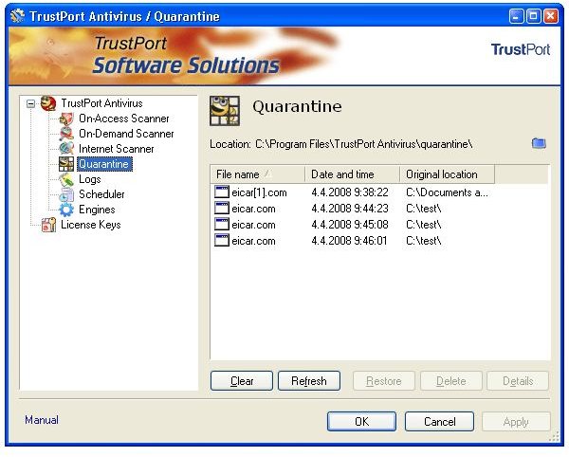This screenshot has height=457, width=569.
Task: Open the Logs section
Action: tap(90, 179)
